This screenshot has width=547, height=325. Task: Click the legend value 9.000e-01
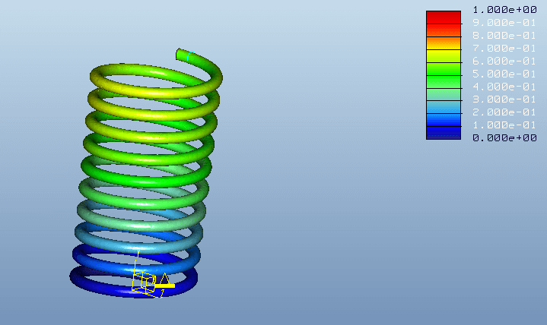click(504, 23)
